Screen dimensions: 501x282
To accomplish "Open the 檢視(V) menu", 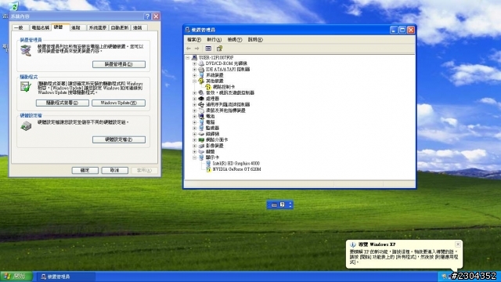I will (235, 40).
